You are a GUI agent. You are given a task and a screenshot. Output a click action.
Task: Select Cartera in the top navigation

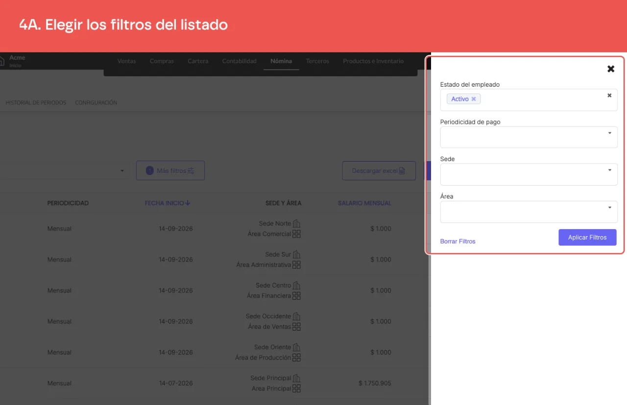click(x=198, y=61)
